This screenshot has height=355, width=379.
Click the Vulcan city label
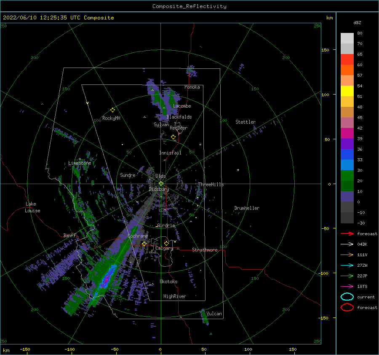click(x=214, y=314)
